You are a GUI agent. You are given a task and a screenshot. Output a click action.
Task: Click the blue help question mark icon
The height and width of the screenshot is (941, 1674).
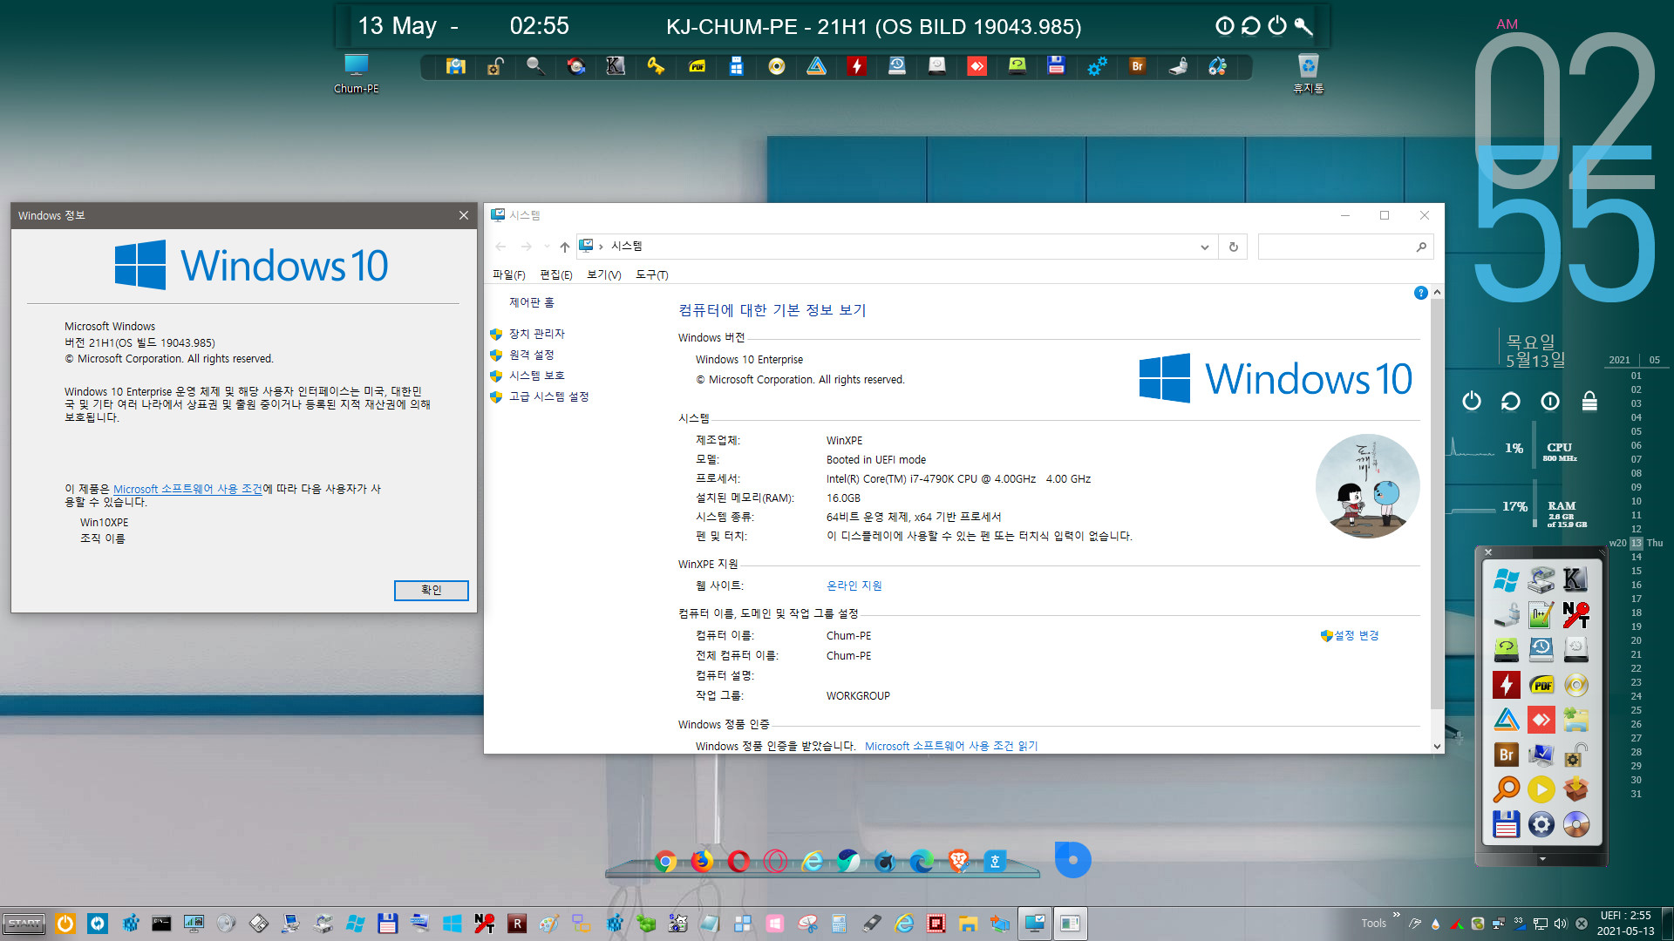(1420, 293)
